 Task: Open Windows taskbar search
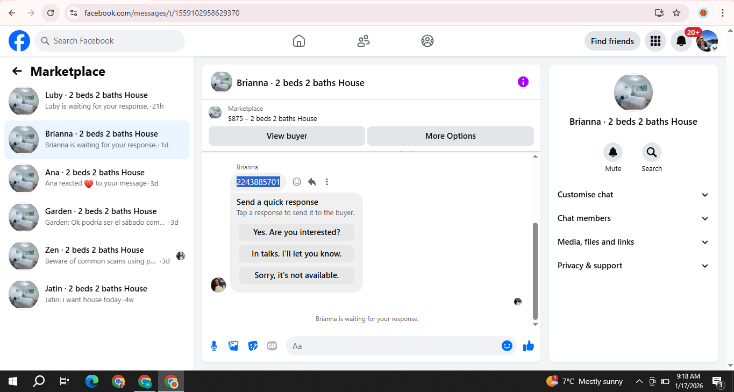[39, 381]
